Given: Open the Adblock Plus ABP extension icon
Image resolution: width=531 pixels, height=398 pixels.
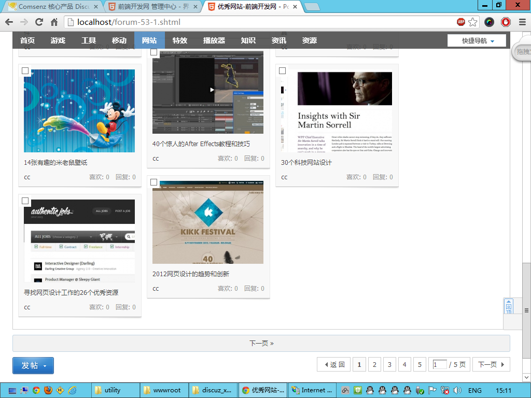Looking at the screenshot, I should [461, 22].
